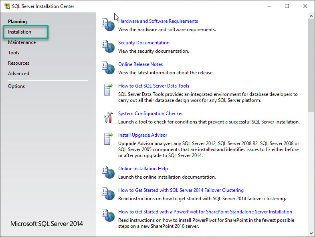This screenshot has height=237, width=315.
Task: Click text 'View the hardware and software requirements.'
Action: coord(167,30)
